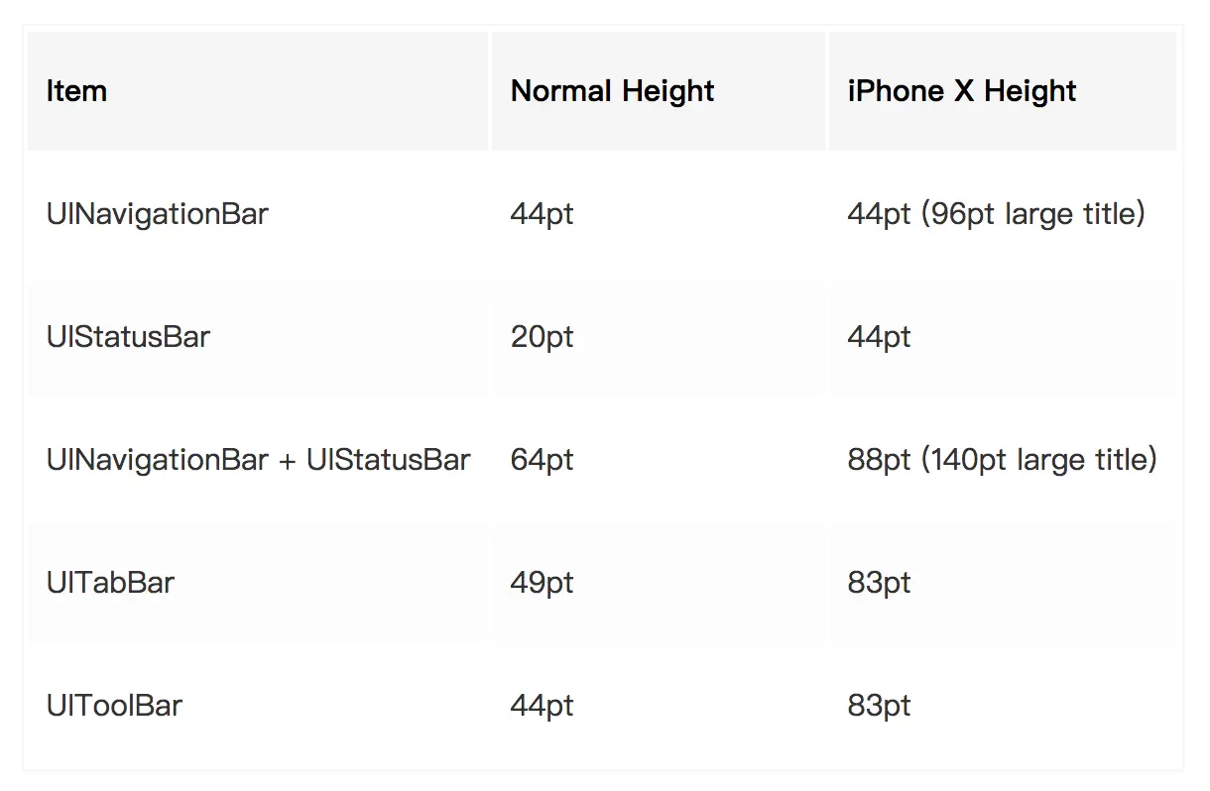Click UIToolBar's 44pt normal height
1210x791 pixels.
(x=542, y=706)
